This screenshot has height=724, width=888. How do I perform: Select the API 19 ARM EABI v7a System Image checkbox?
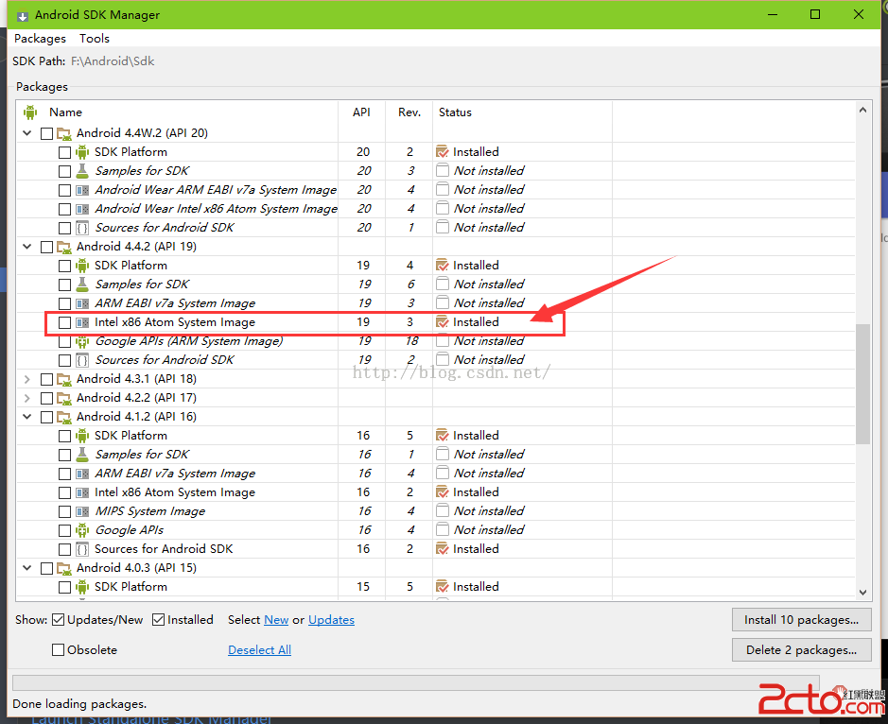64,303
